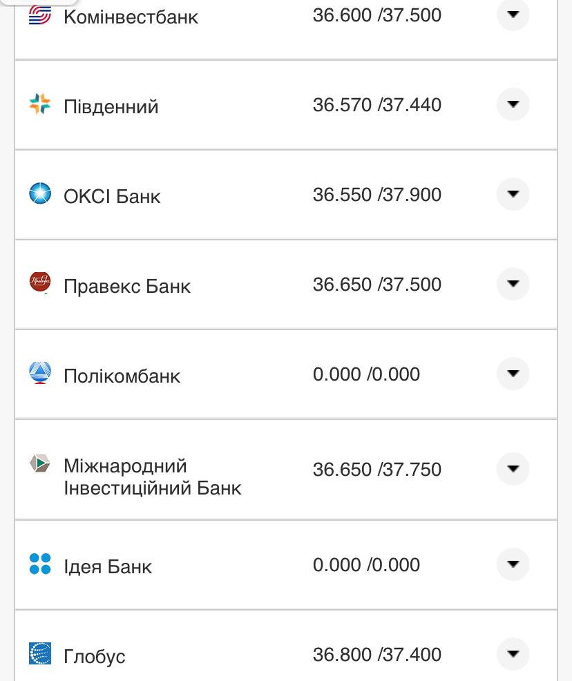Select the Південний bank logo

coord(39,104)
